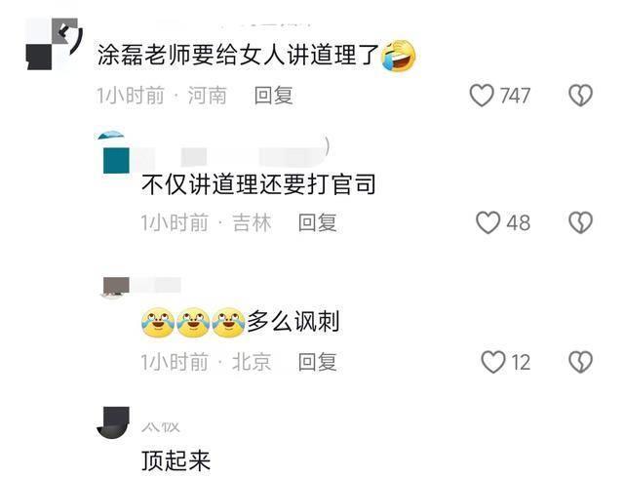Image resolution: width=624 pixels, height=478 pixels.
Task: Tap the crying emojis before 多么讽刺
Action: pos(193,322)
